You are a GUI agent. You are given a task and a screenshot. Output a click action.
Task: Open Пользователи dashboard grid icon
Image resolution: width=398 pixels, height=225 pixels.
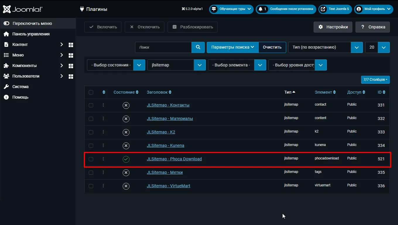[71, 76]
